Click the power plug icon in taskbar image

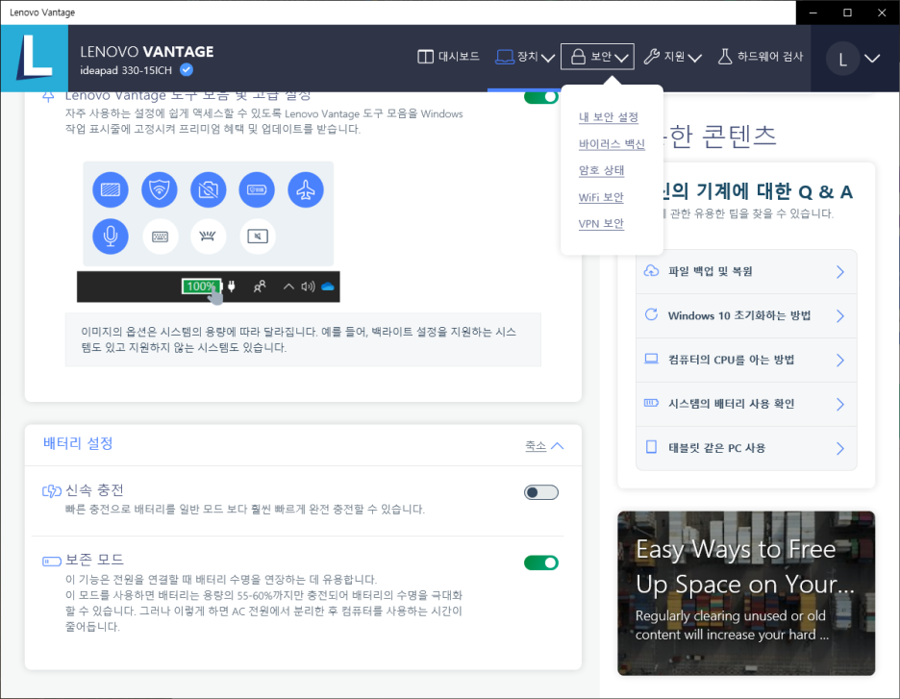click(x=232, y=287)
